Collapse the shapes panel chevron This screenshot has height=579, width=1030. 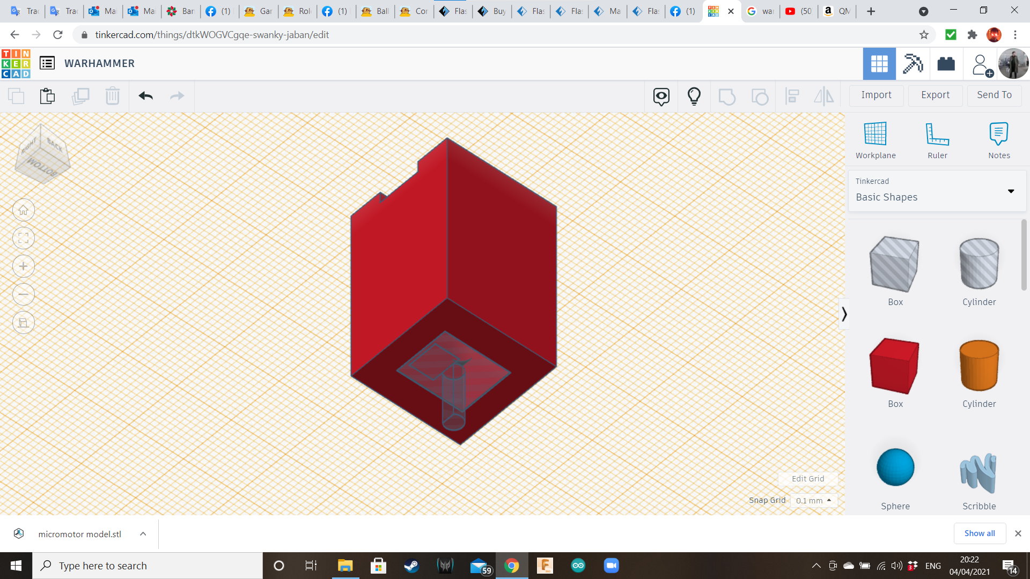click(x=844, y=314)
